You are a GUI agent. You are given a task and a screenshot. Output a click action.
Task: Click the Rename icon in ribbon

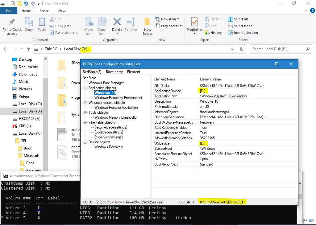coord(131,22)
